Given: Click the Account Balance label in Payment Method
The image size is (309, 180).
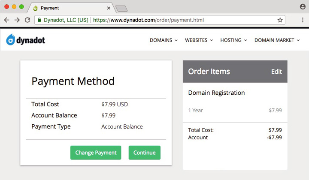Looking at the screenshot, I should tap(54, 115).
